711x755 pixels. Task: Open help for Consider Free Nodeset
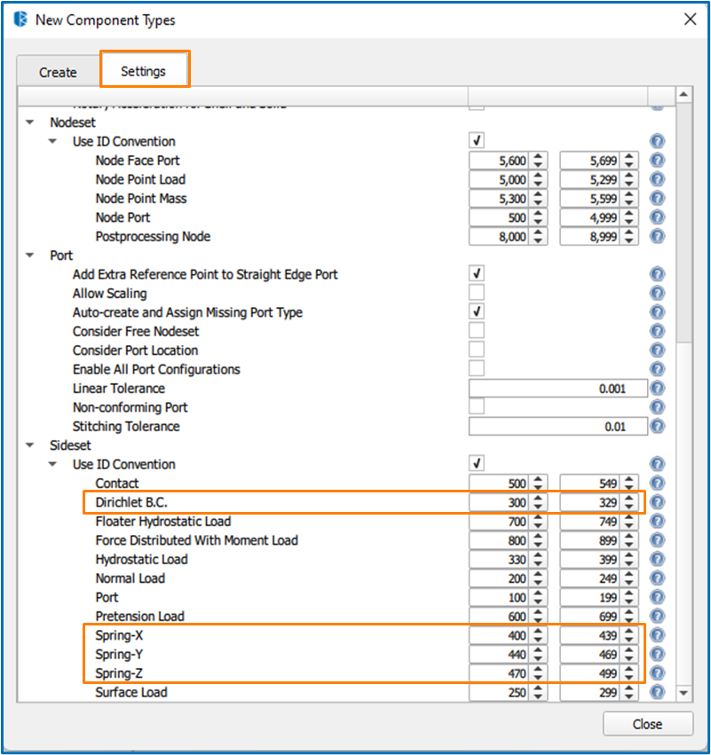point(657,331)
